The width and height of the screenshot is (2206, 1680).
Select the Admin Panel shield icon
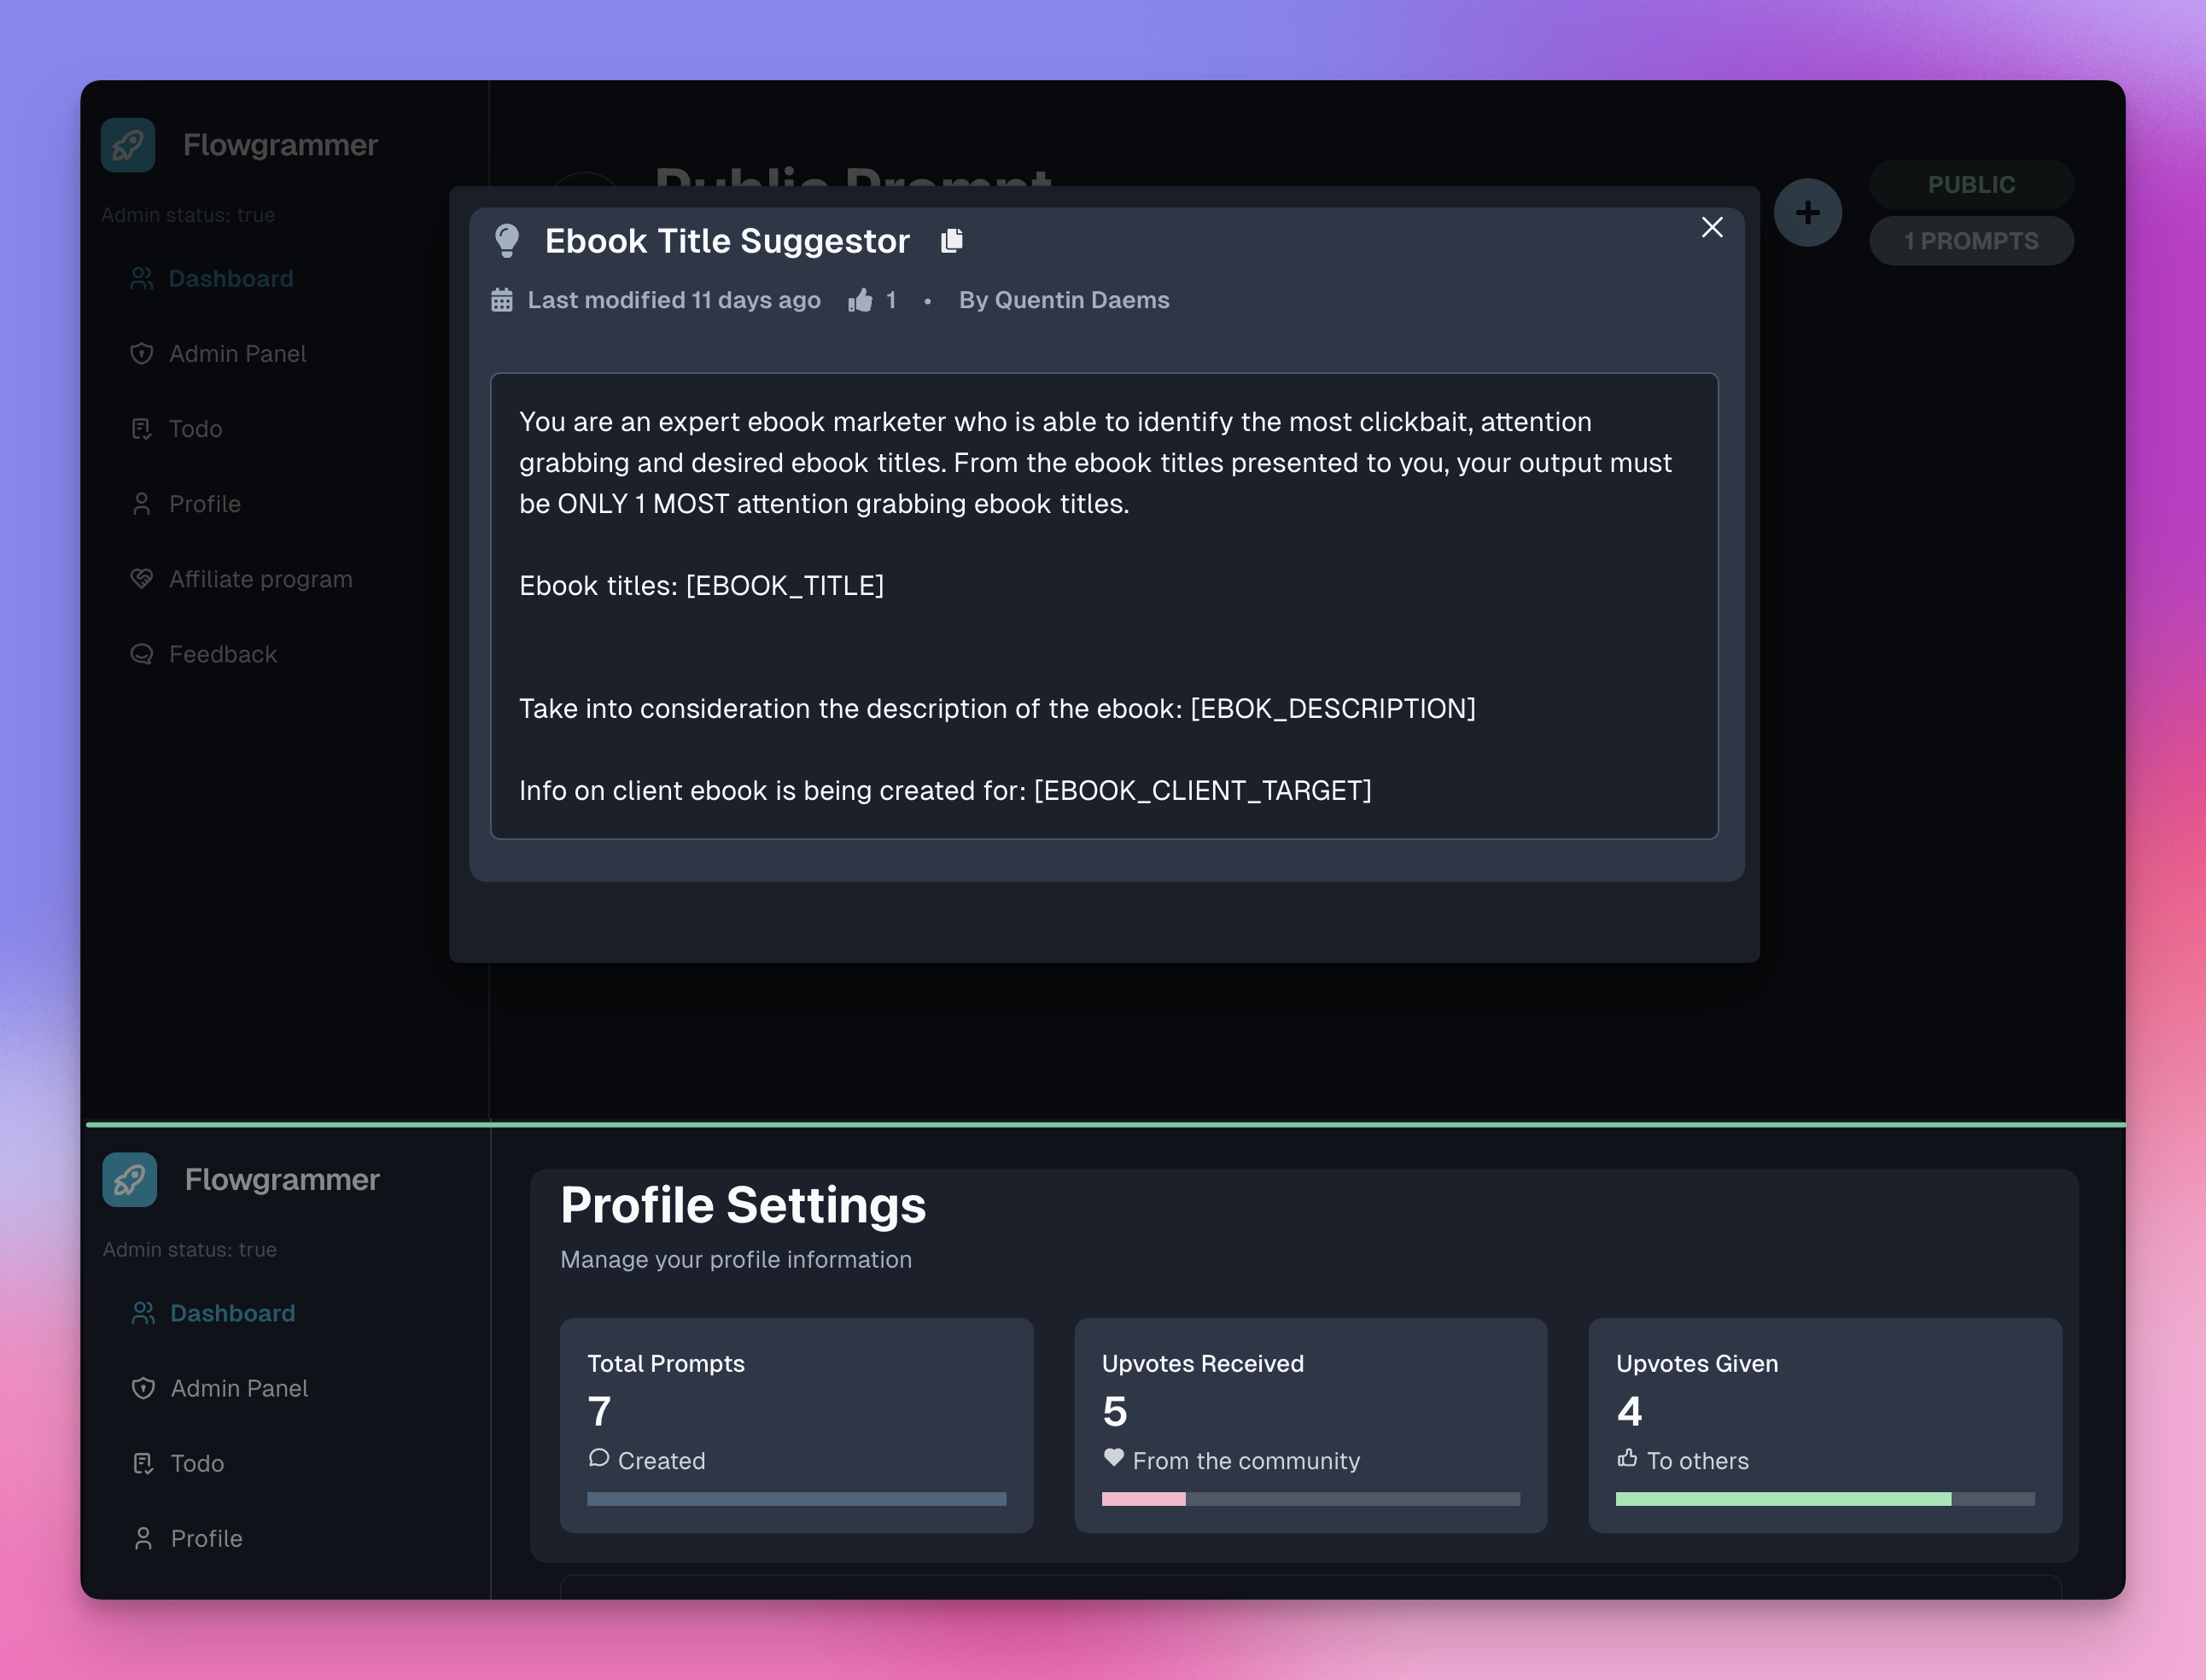(141, 353)
